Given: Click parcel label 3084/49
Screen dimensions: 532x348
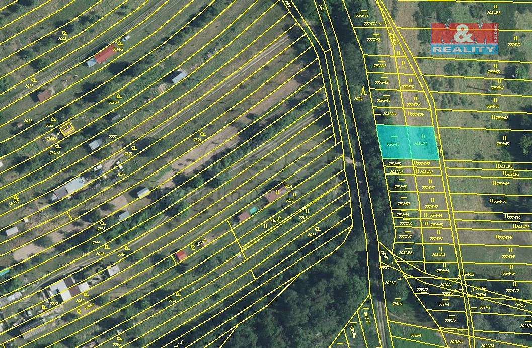Looking at the screenshot, I should click(442, 271).
